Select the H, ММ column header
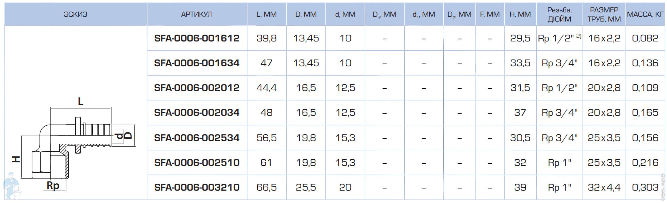Viewport: 667px width, 203px height. click(520, 14)
